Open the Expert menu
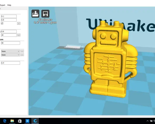The height and width of the screenshot is (124, 155). [3, 5]
